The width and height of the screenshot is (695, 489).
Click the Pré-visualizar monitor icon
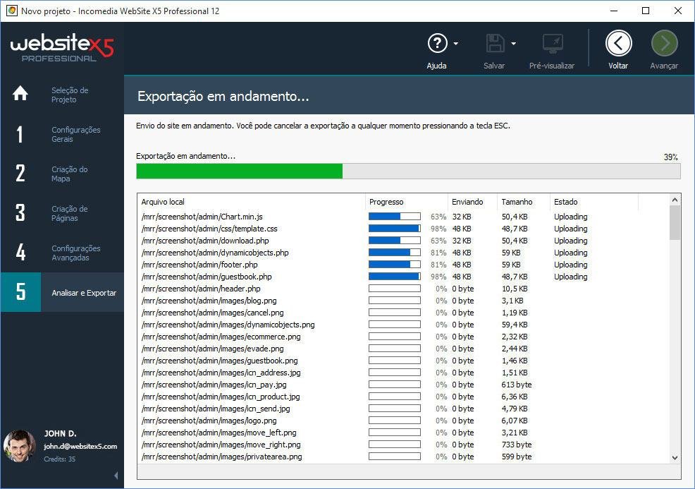553,44
